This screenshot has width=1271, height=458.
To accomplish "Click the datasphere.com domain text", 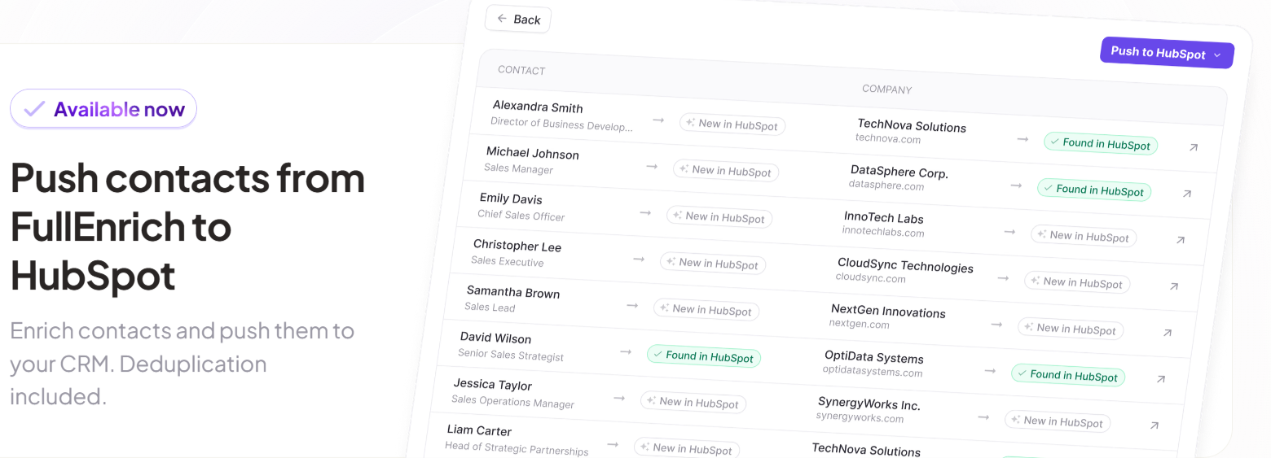I will point(886,185).
